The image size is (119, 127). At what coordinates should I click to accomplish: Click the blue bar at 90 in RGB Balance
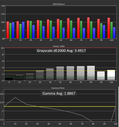pos(104,32)
